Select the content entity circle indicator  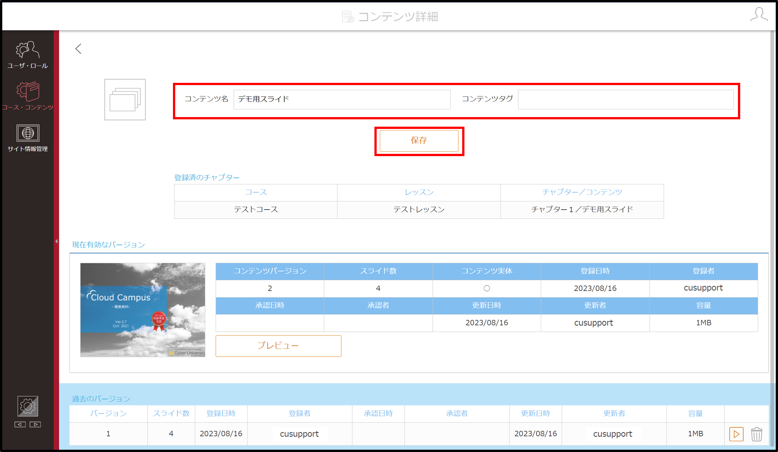(x=487, y=288)
